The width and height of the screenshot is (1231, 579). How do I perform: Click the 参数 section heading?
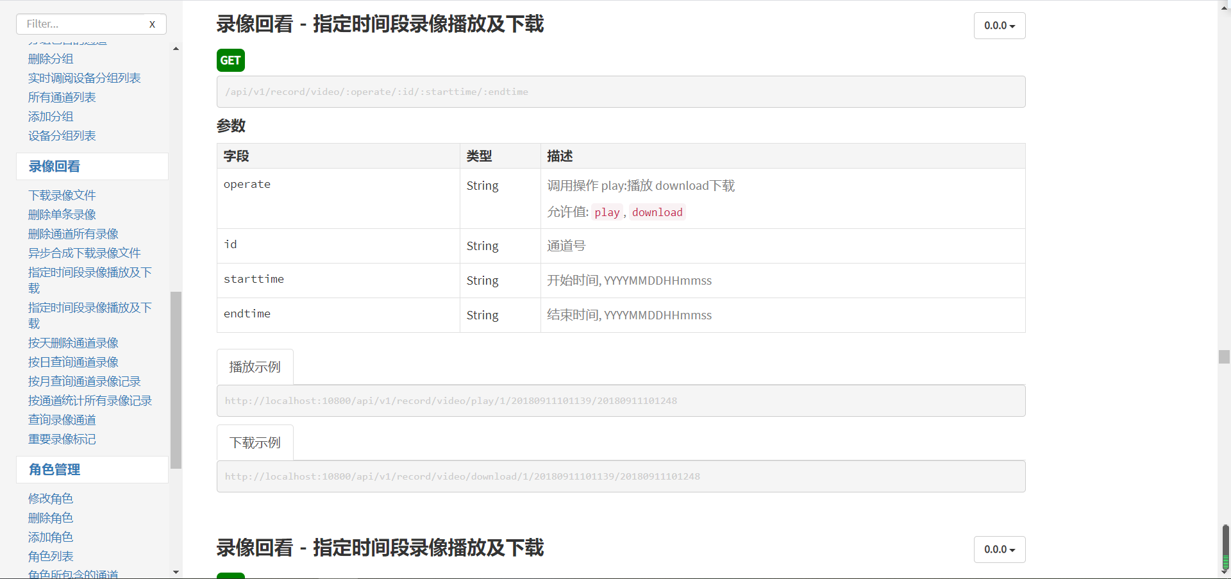tap(231, 126)
